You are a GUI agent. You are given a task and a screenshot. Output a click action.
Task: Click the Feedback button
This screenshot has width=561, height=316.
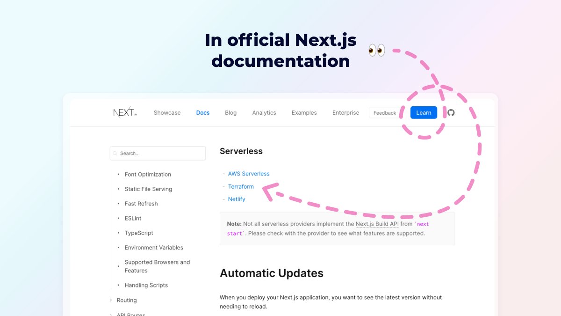pos(385,113)
